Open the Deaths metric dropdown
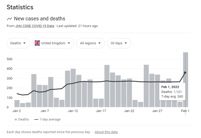The image size is (201, 138). click(x=18, y=43)
